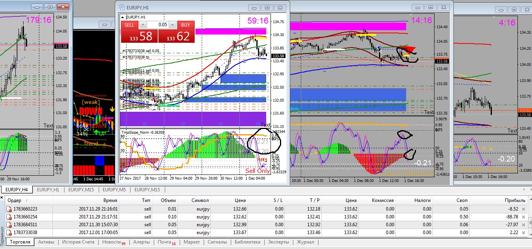
Task: Restore the 179:16 timer chart window
Action: (50, 7)
